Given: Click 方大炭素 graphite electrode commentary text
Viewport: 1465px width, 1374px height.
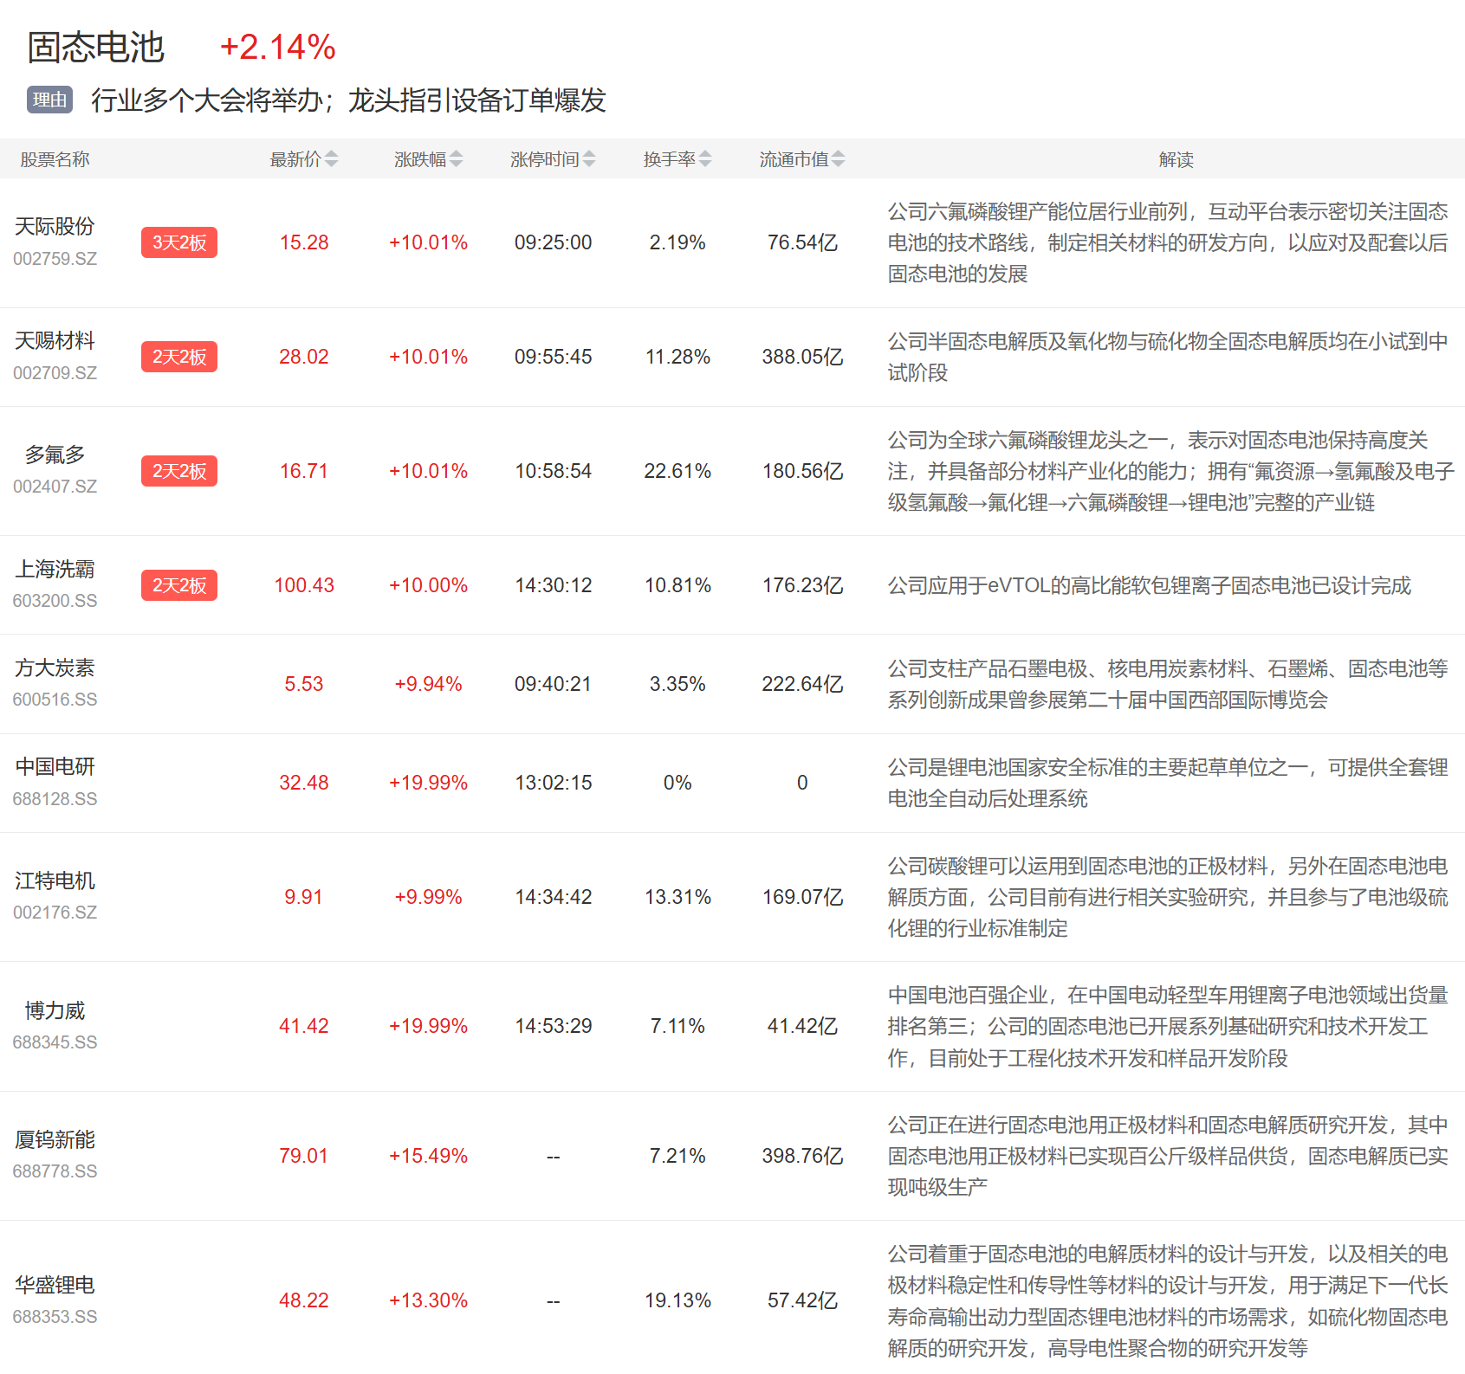Looking at the screenshot, I should [1167, 684].
